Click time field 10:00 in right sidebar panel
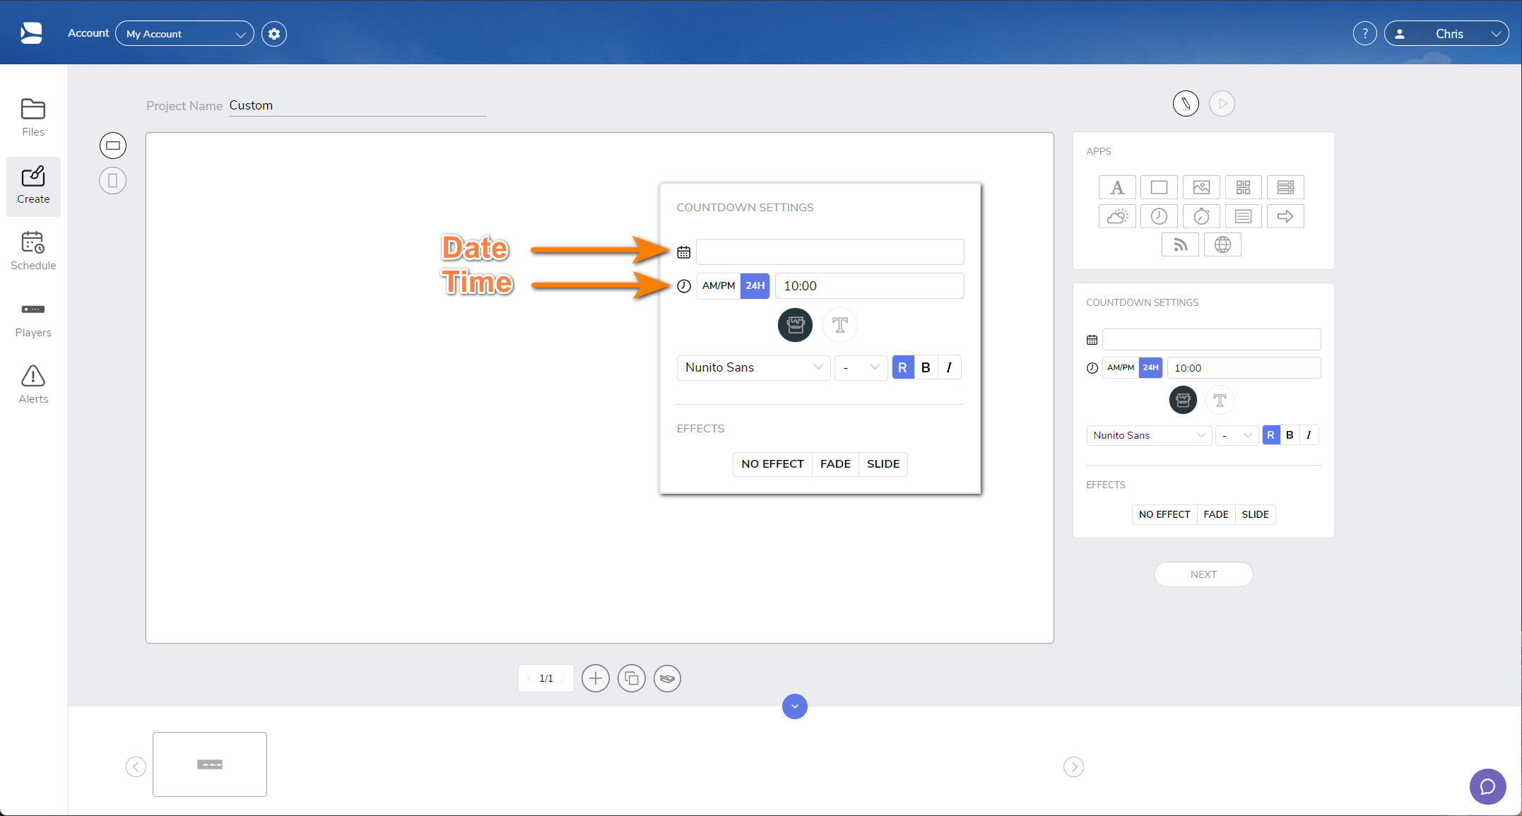The height and width of the screenshot is (816, 1522). (x=1244, y=368)
